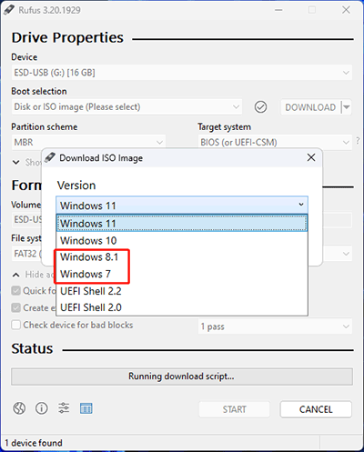This screenshot has height=452, width=364.
Task: Expand advanced drive properties chevron
Action: tap(16, 163)
